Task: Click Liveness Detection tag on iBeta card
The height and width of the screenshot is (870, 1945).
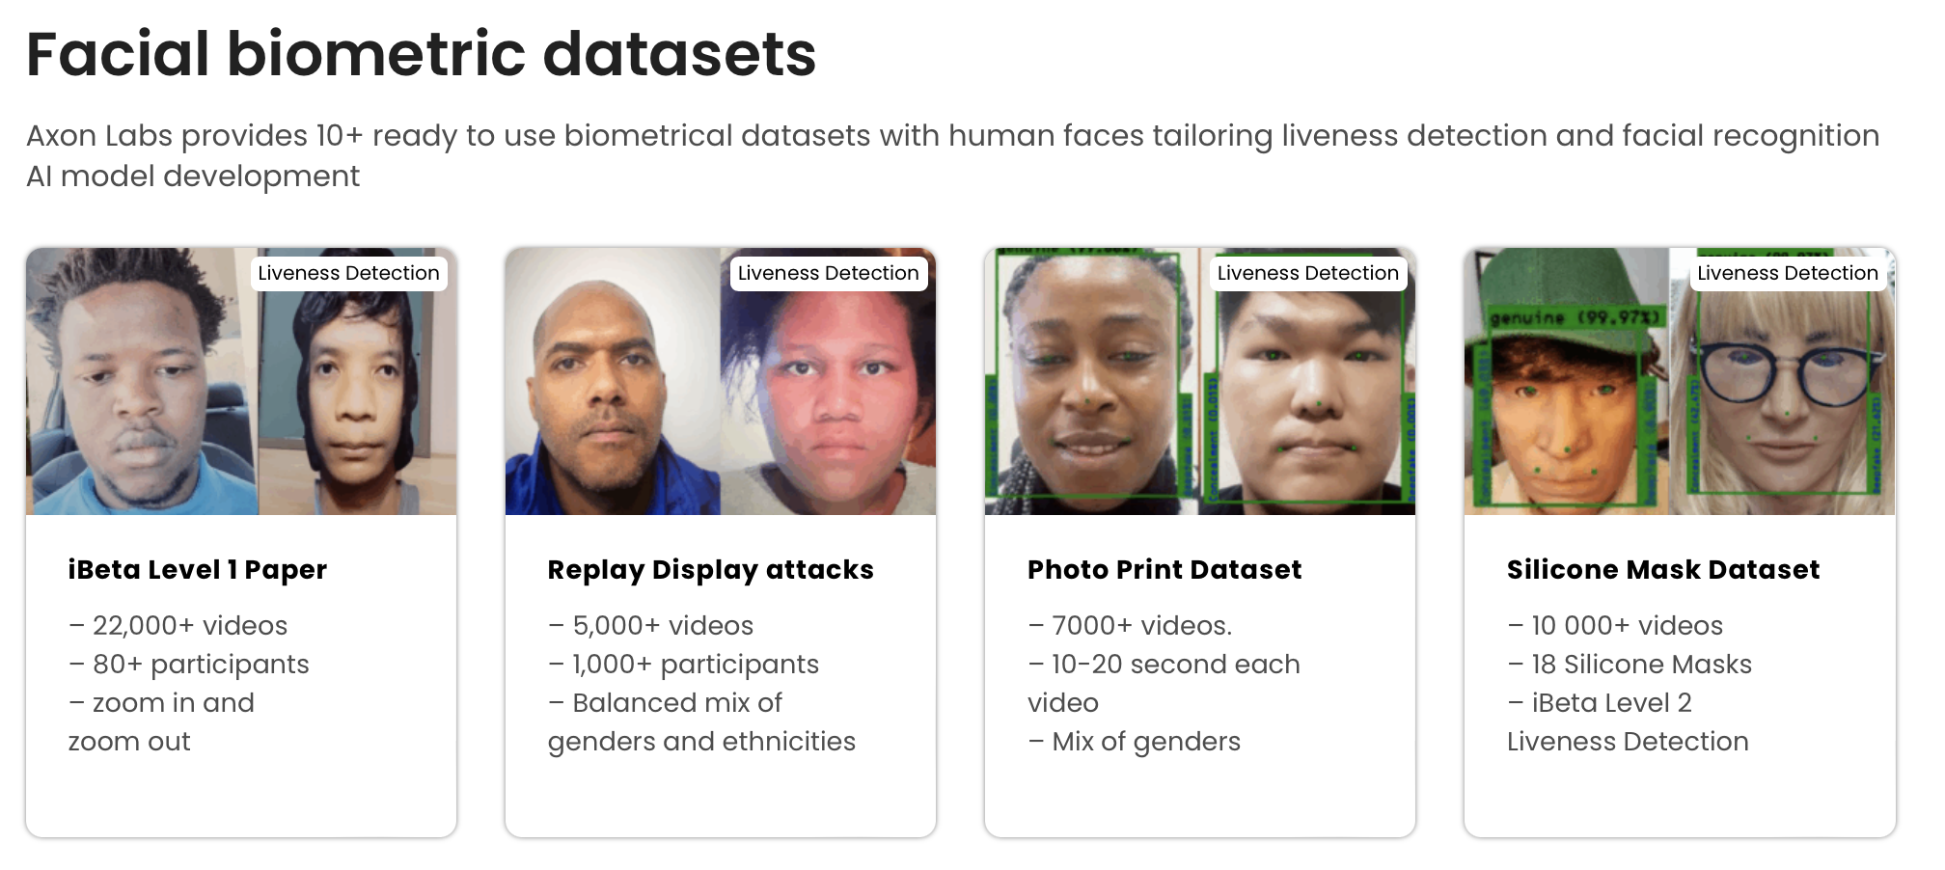Action: (x=348, y=274)
